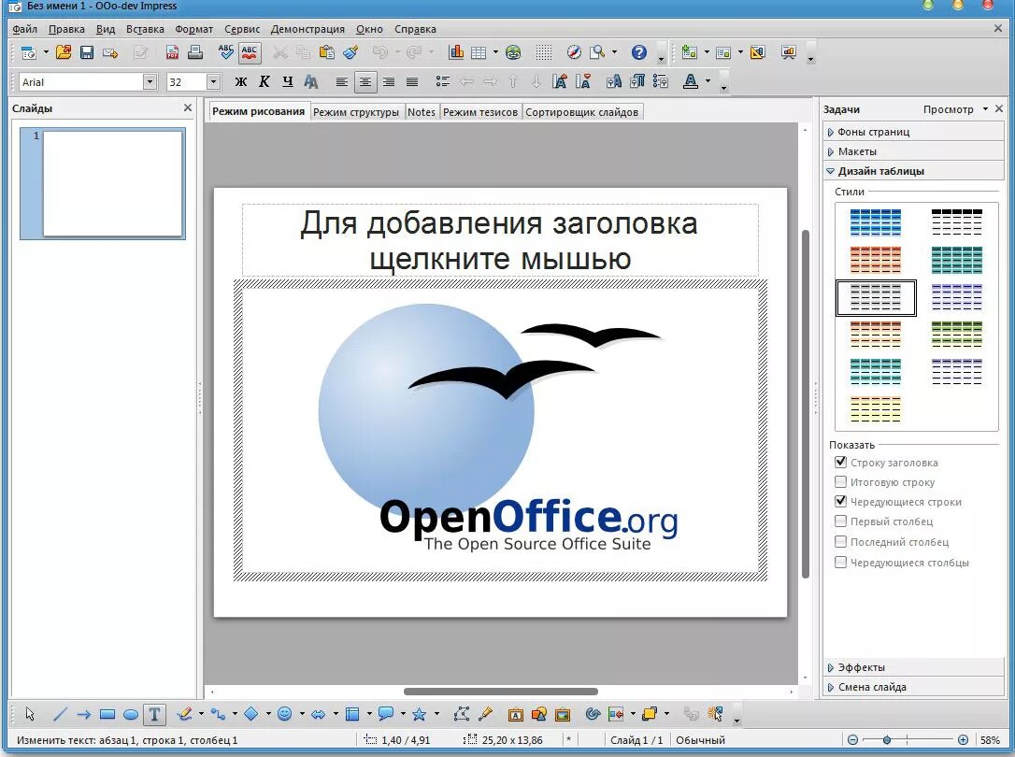Viewport: 1015px width, 757px height.
Task: Open the Файл menu
Action: 24,29
